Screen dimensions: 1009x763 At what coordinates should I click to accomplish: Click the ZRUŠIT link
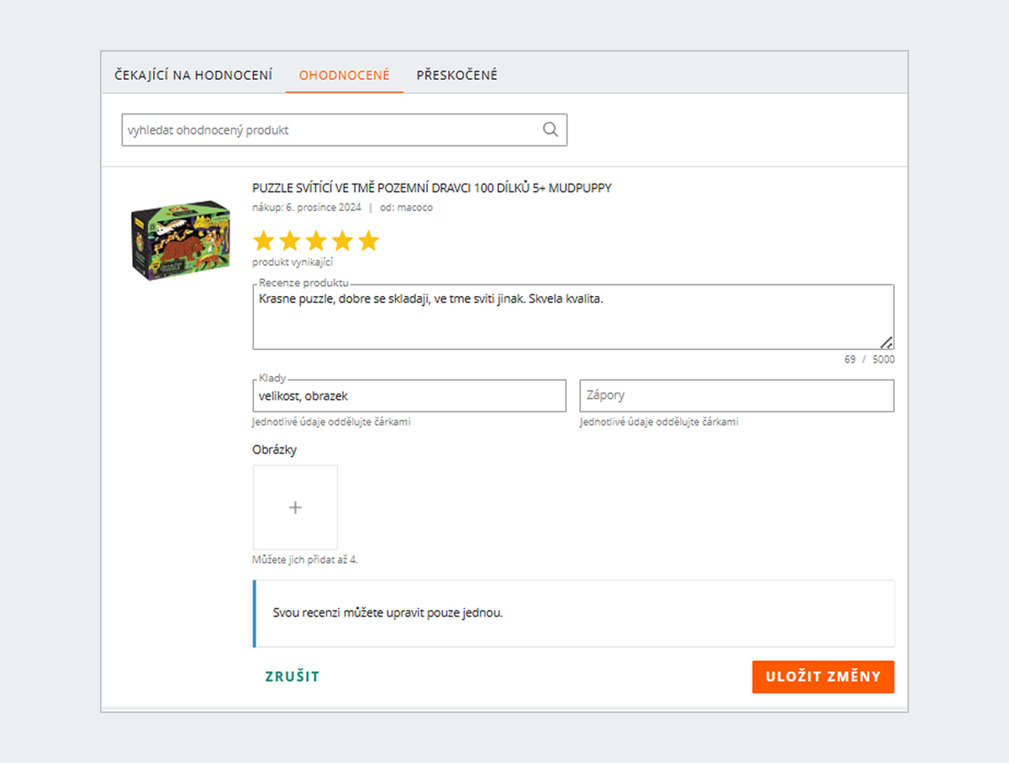292,676
